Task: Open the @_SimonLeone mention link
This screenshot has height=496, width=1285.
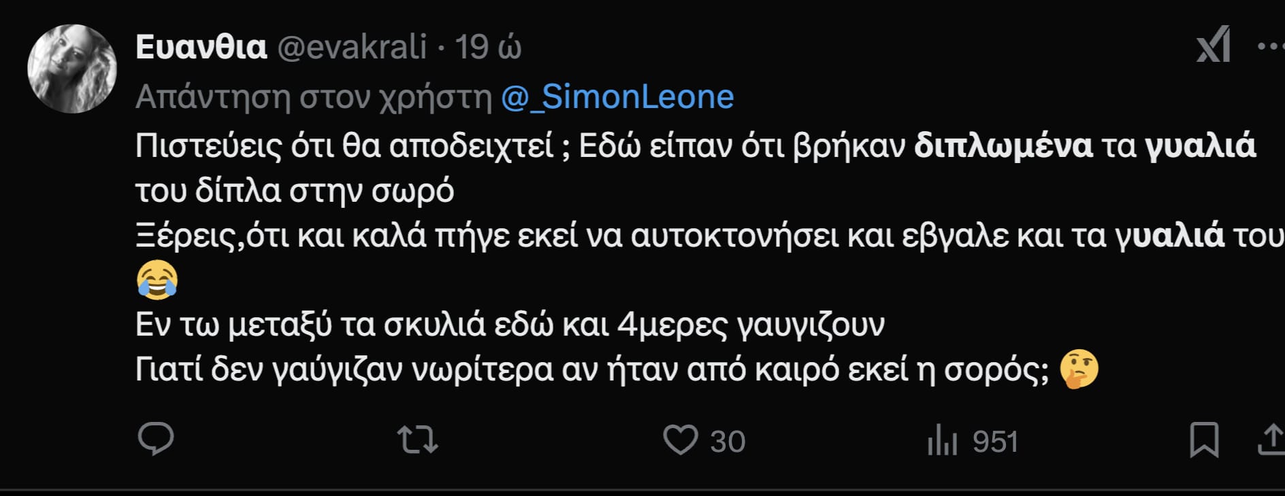Action: [x=617, y=97]
